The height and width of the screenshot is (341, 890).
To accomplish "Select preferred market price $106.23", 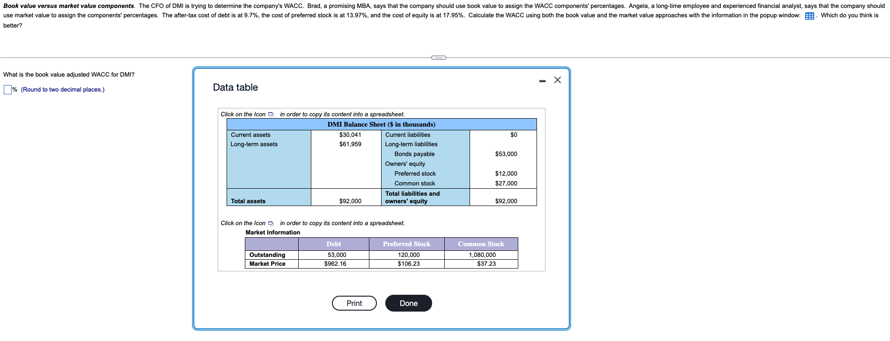I will (409, 264).
